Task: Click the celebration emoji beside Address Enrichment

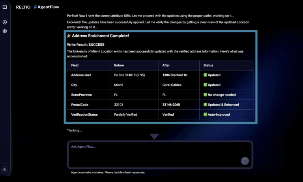Action: [x=69, y=36]
